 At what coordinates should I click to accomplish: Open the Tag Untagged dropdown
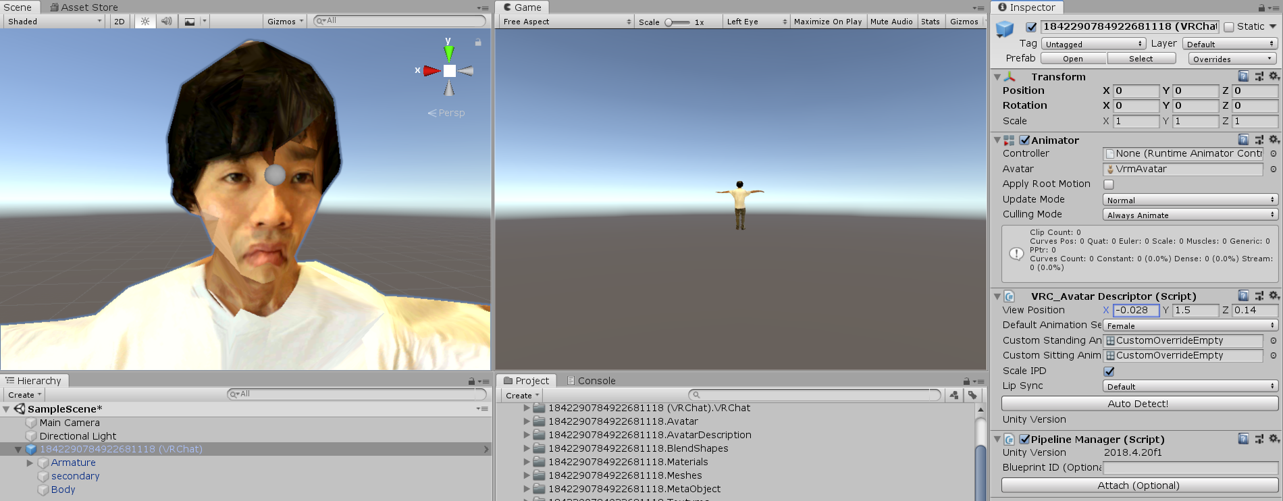click(x=1093, y=44)
